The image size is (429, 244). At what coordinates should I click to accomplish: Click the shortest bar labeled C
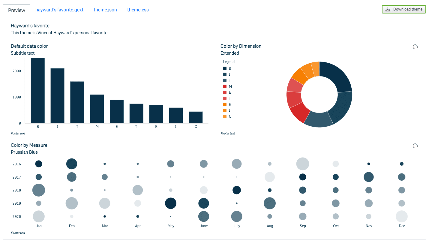(196, 117)
